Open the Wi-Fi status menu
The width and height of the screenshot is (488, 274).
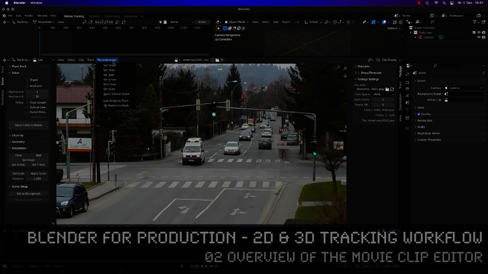[436, 3]
